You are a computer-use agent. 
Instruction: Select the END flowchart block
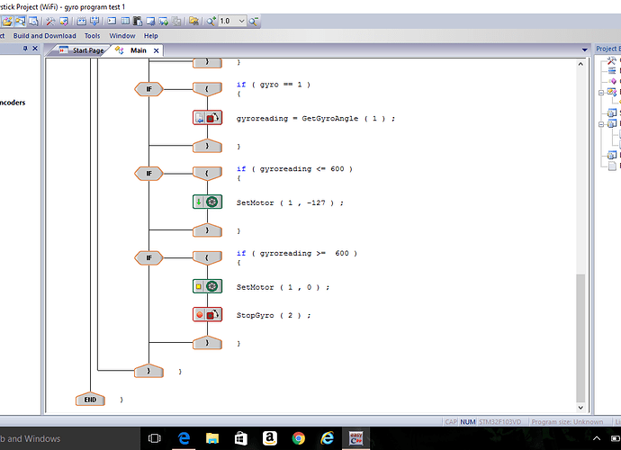pos(90,400)
